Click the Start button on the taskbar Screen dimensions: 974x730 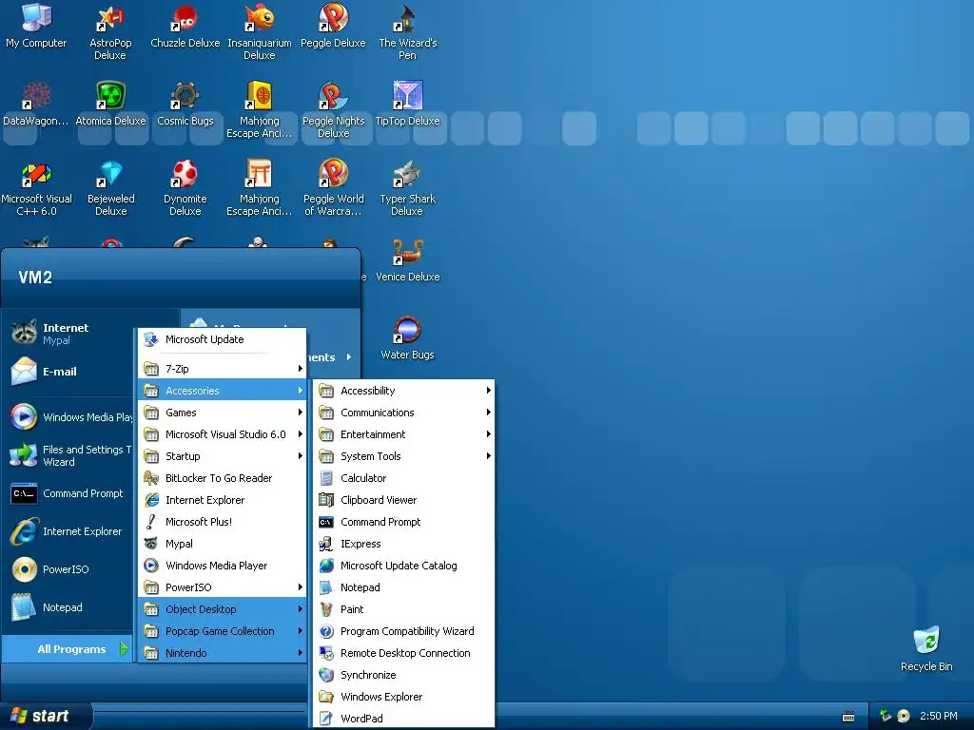coord(45,717)
